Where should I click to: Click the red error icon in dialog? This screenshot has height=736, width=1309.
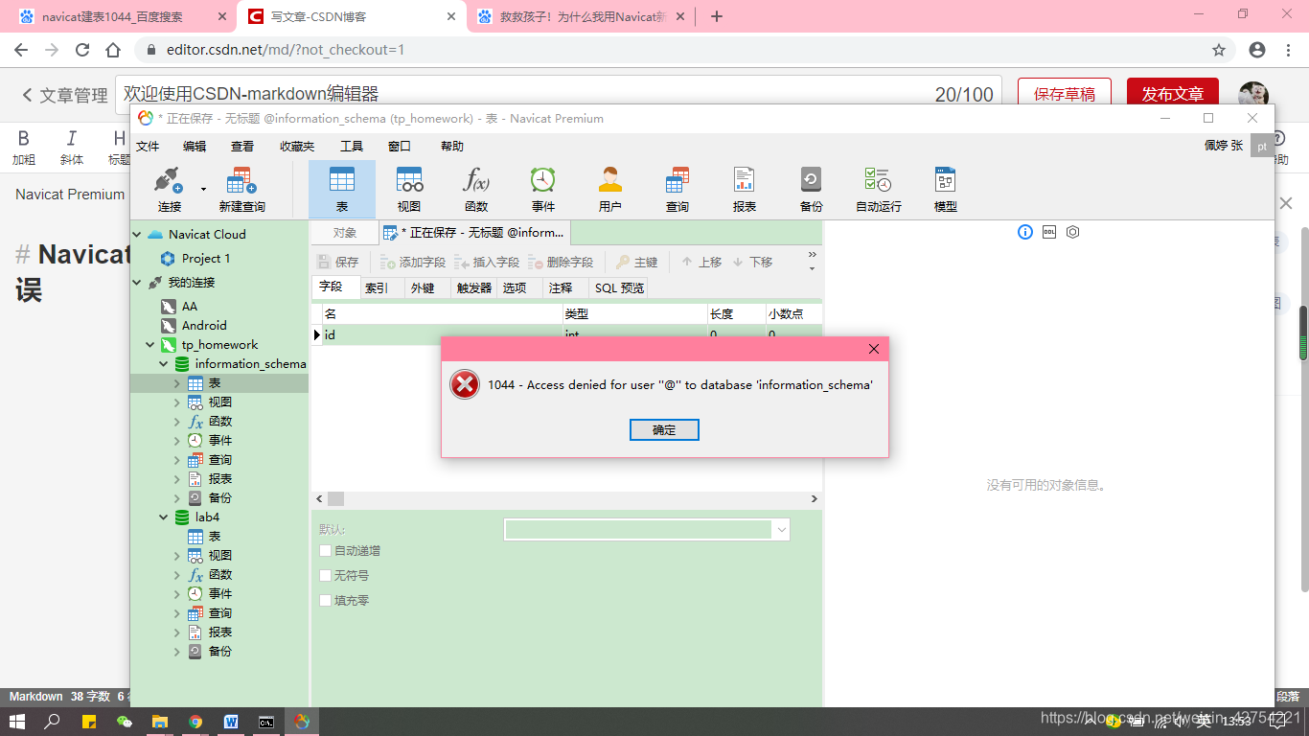[465, 384]
